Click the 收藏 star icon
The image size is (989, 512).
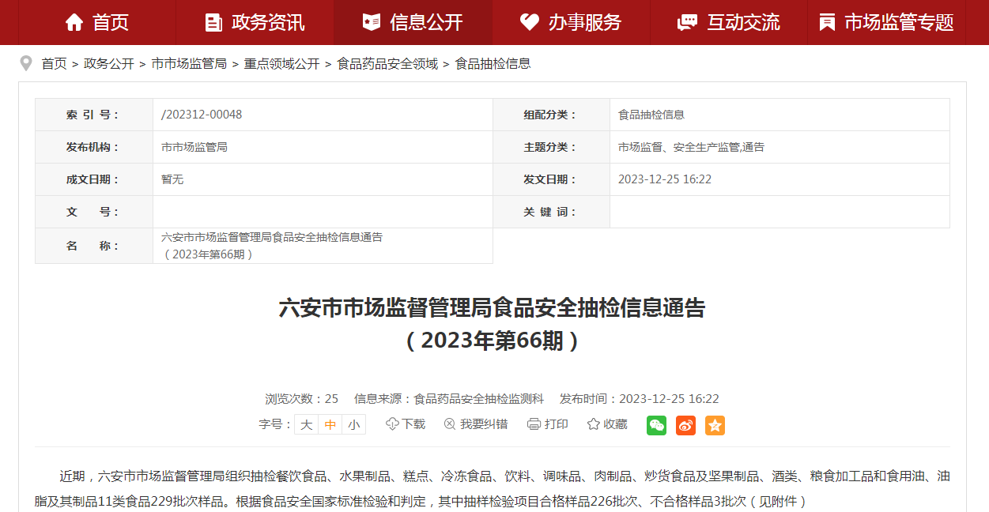click(x=594, y=424)
